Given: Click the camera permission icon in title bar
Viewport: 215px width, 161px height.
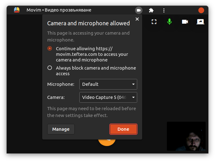Looking at the screenshot, I should [139, 10].
